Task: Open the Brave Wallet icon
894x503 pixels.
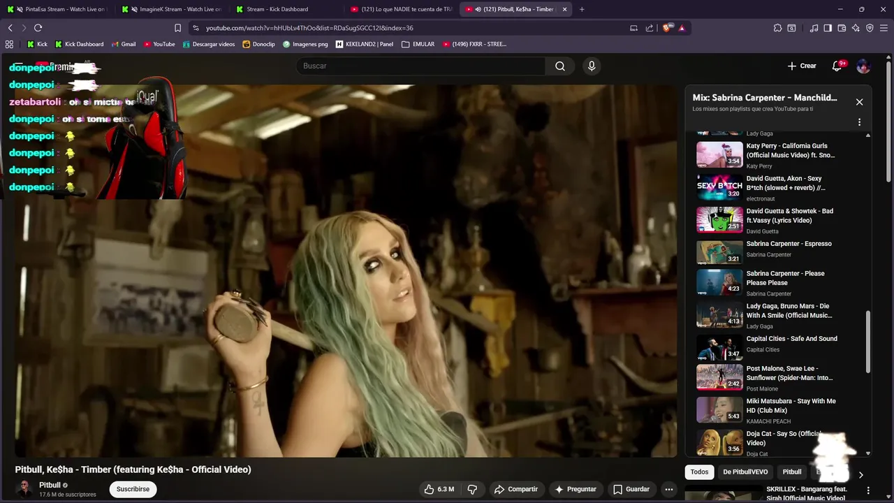Action: coord(842,28)
